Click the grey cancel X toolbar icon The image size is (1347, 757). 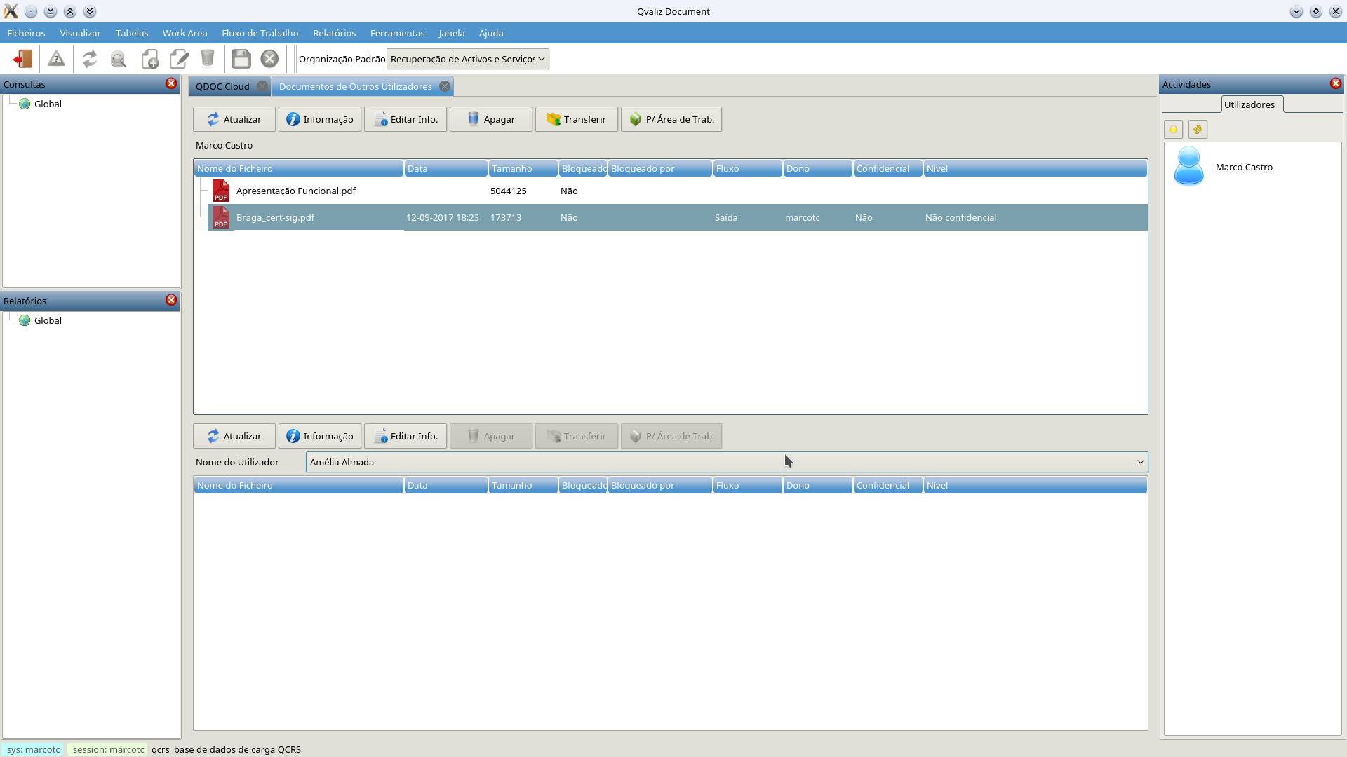(269, 59)
